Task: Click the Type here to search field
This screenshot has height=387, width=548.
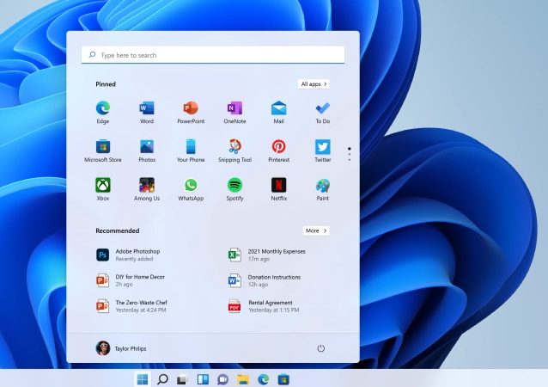Action: (213, 55)
